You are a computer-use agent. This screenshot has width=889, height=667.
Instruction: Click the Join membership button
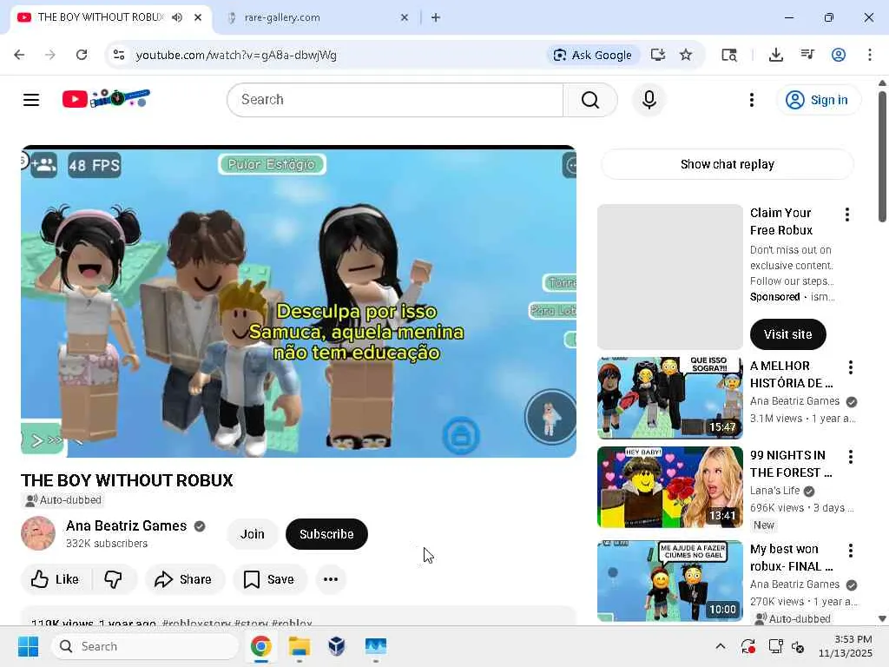253,534
